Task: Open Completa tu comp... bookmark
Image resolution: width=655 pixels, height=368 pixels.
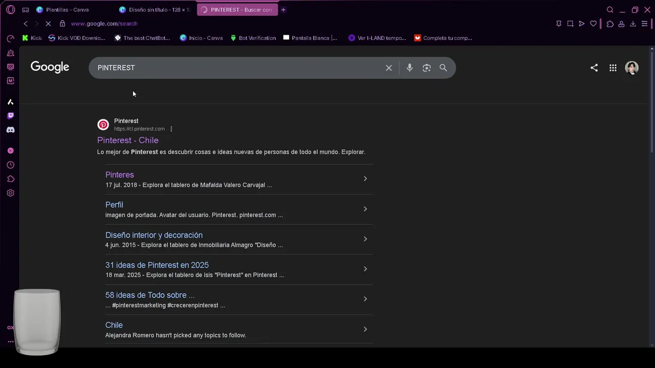Action: tap(443, 38)
